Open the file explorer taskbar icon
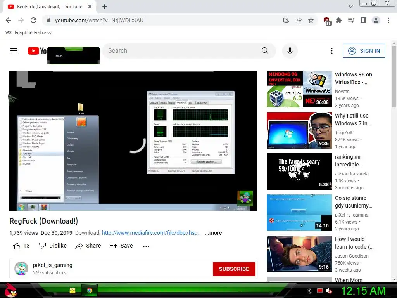This screenshot has height=298, width=397. [72, 290]
